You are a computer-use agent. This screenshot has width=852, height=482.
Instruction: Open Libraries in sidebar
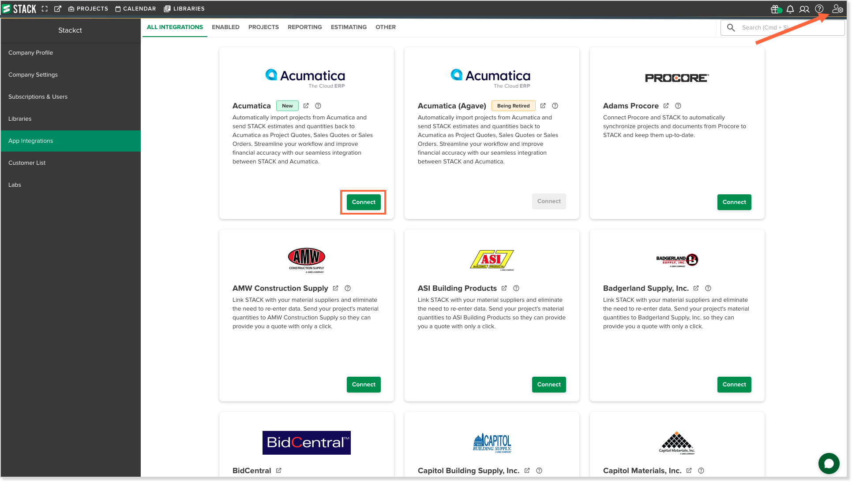tap(71, 119)
